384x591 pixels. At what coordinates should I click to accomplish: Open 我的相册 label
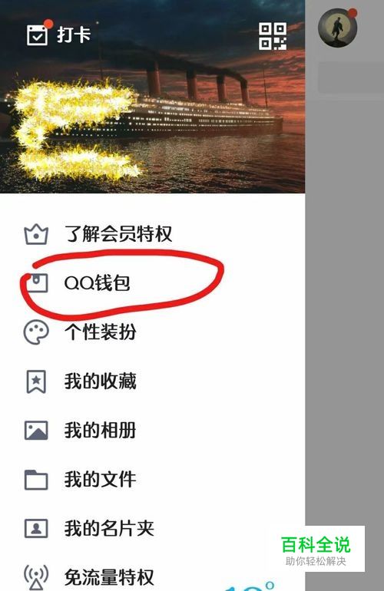pos(101,431)
